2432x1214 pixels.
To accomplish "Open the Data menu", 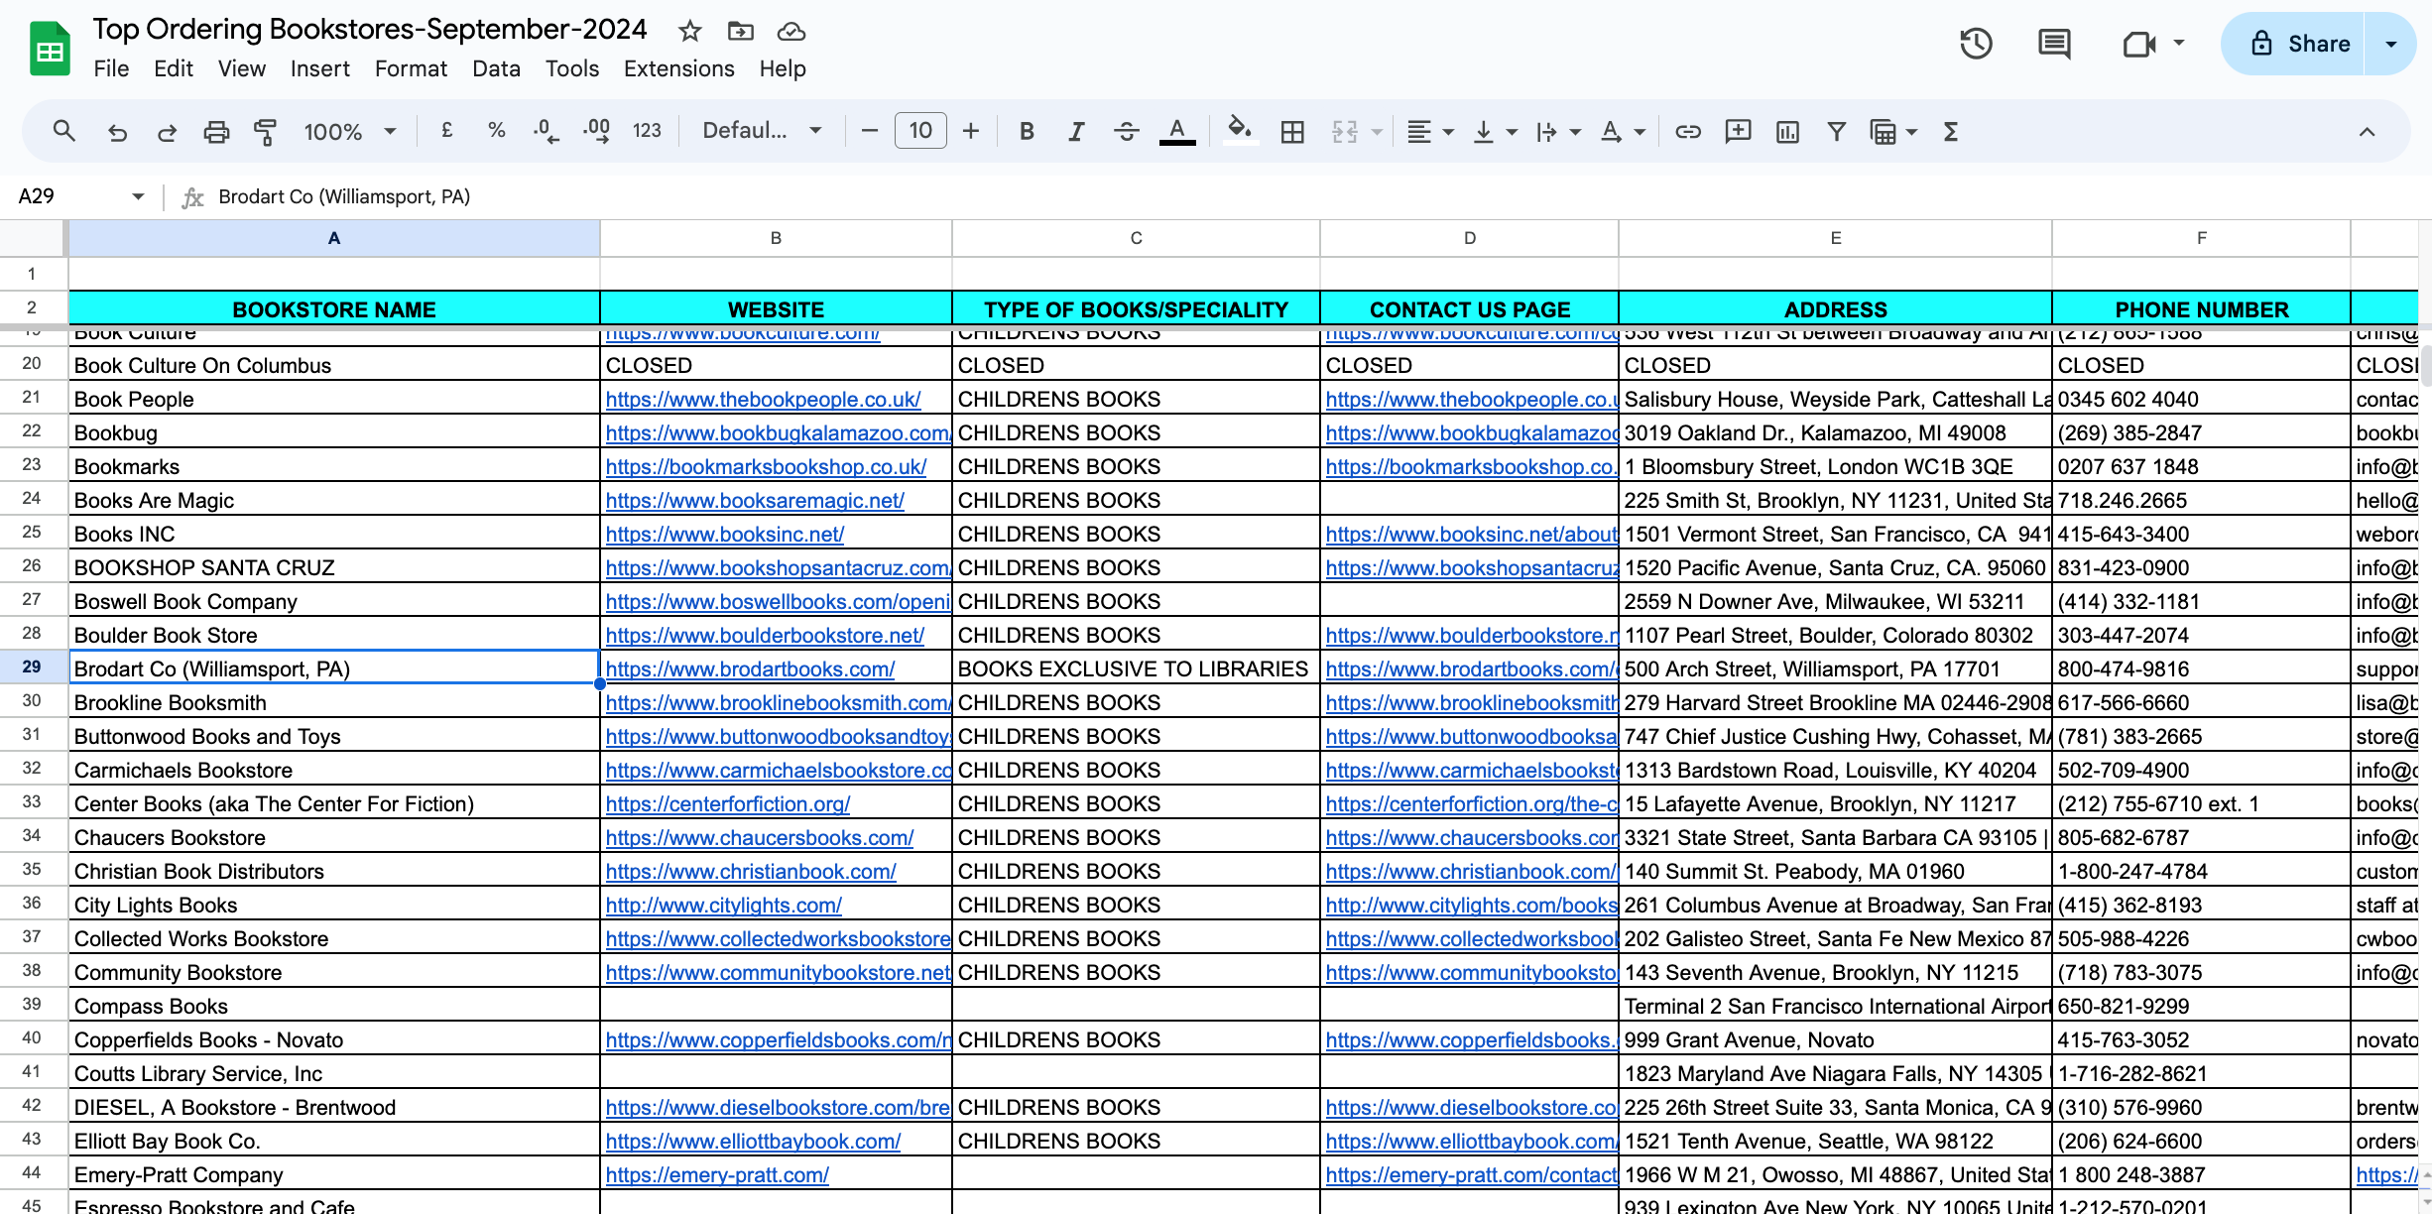I will point(496,68).
